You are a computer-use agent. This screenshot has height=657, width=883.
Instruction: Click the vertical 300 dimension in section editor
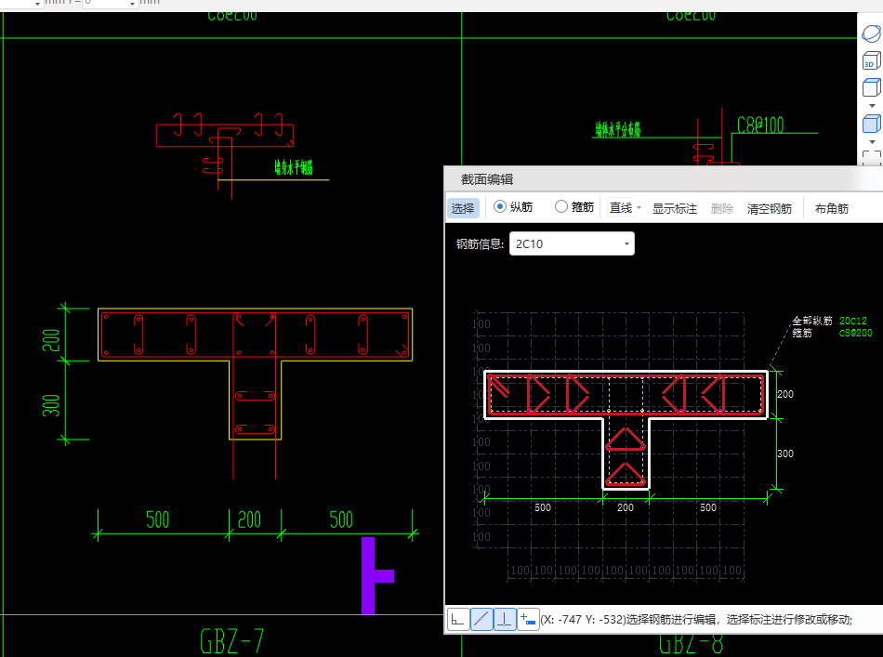coord(785,453)
